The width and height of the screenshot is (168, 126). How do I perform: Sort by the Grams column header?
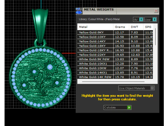pyautogui.click(x=121, y=27)
